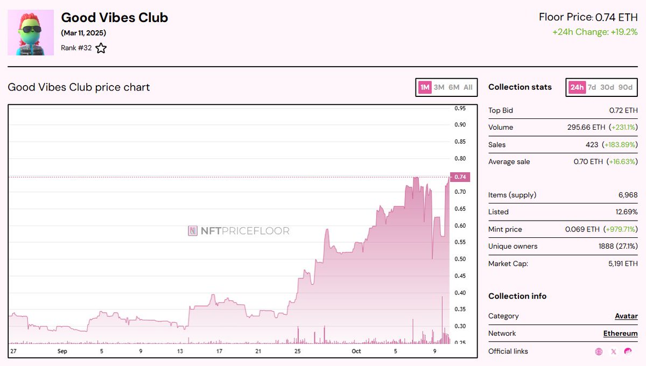646x366 pixels.
Task: Select the 3M chart range
Action: coord(439,87)
